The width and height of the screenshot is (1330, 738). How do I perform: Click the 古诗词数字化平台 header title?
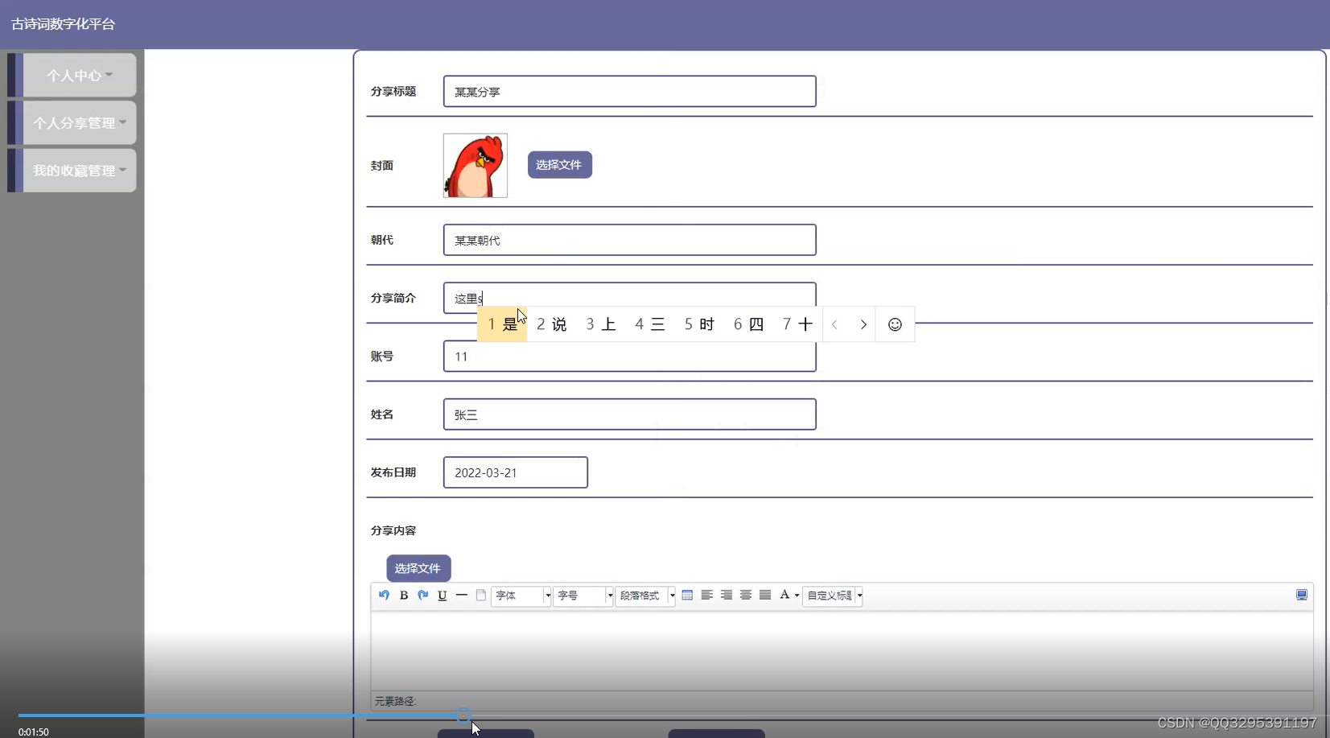point(63,24)
